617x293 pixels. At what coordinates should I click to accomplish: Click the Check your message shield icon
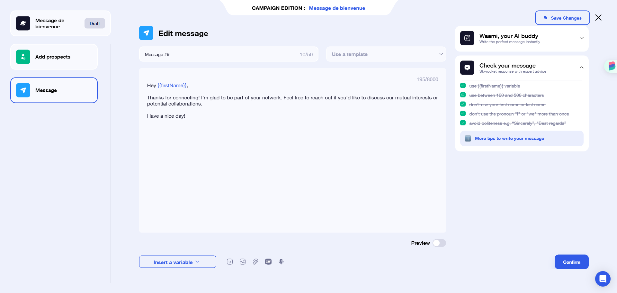pos(467,68)
